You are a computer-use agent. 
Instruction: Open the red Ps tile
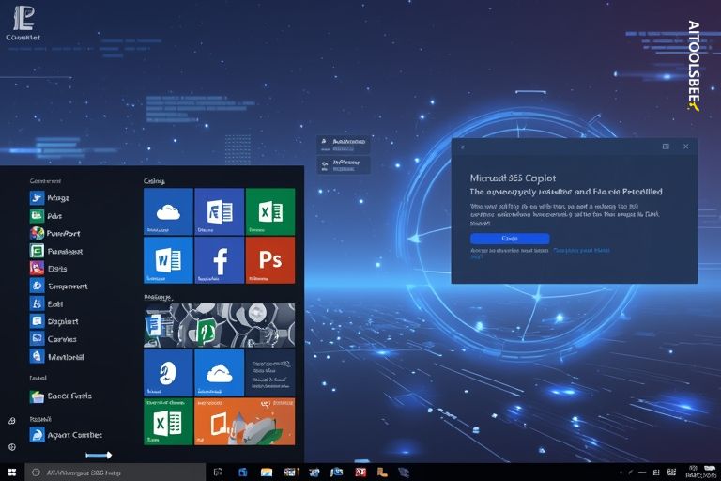(270, 260)
